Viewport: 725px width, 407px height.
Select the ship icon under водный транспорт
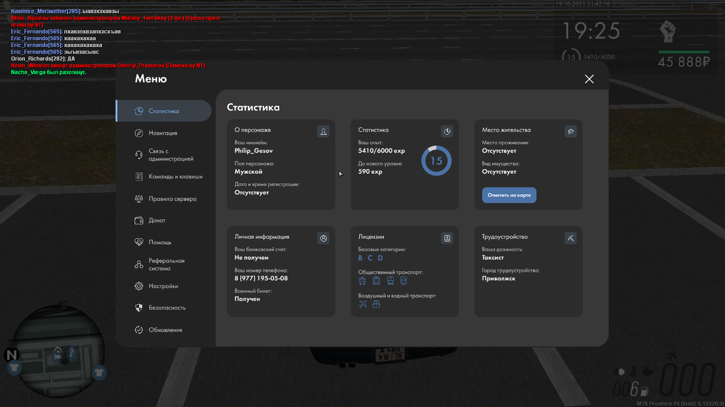376,304
